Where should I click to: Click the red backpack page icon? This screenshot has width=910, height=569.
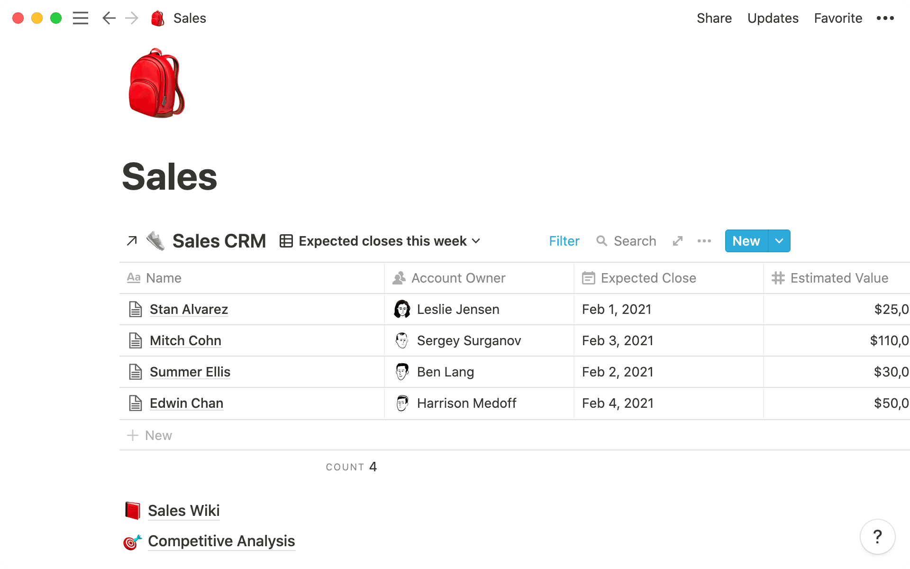tap(156, 83)
